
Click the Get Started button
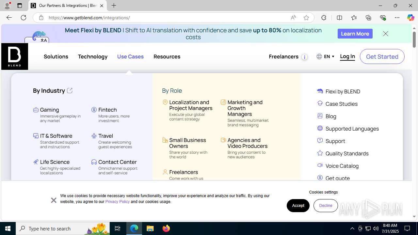(x=382, y=56)
